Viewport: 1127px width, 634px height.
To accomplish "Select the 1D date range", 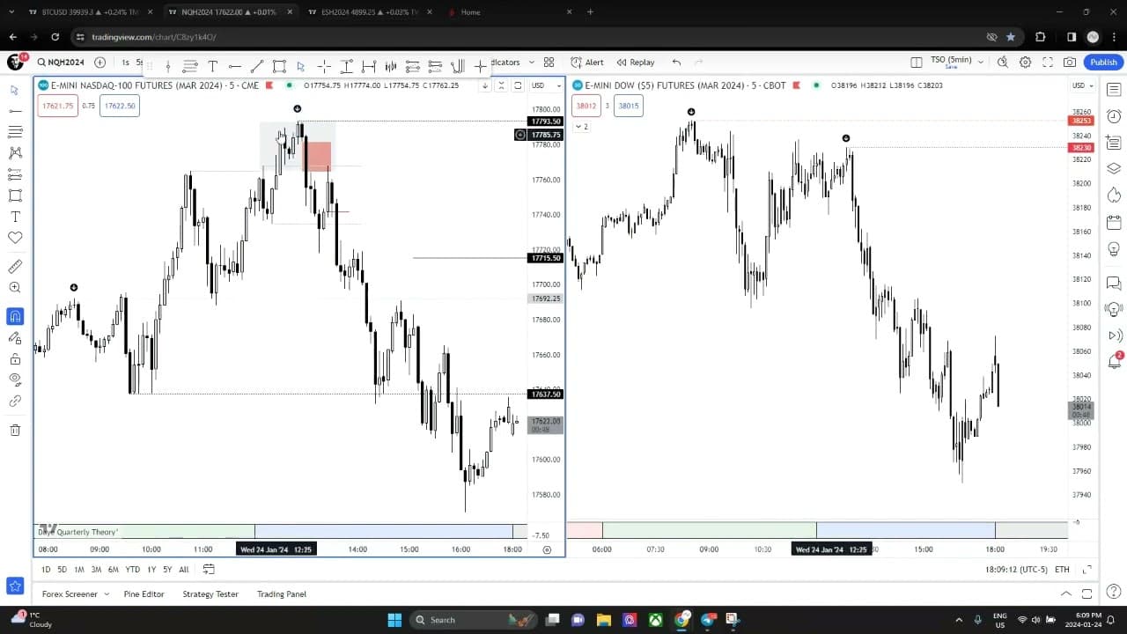I will pos(46,570).
